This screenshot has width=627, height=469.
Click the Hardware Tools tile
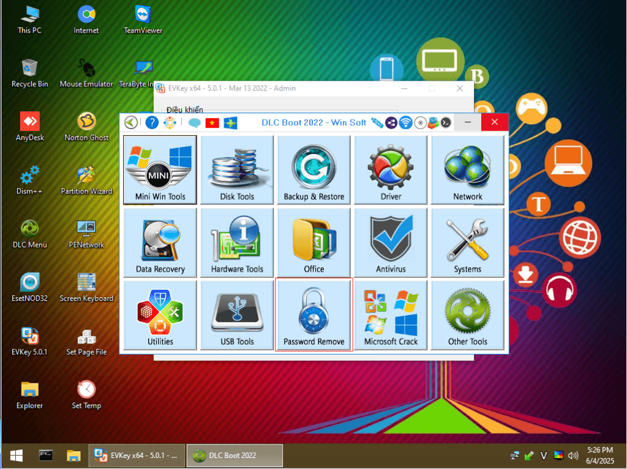tap(237, 242)
